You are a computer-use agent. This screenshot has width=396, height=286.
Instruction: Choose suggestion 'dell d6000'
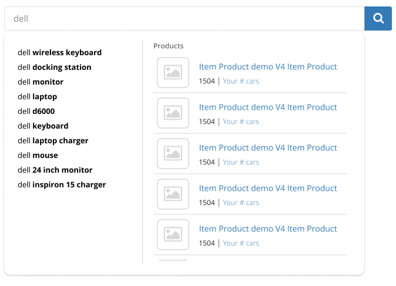click(x=36, y=111)
